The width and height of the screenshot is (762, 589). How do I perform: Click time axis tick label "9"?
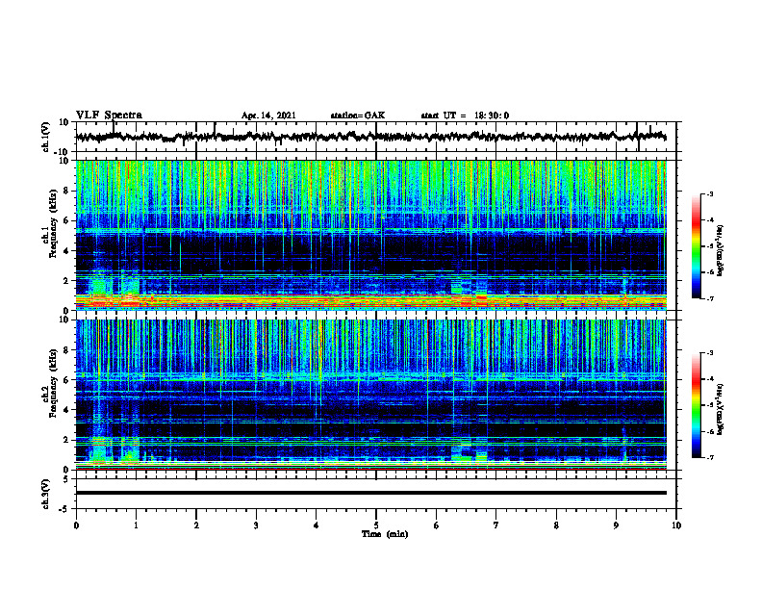pos(616,525)
